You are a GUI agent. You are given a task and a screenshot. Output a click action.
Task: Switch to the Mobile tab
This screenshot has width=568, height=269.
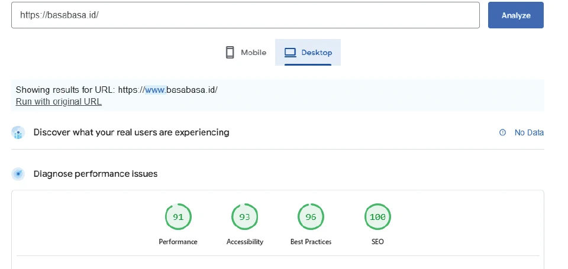click(x=246, y=53)
